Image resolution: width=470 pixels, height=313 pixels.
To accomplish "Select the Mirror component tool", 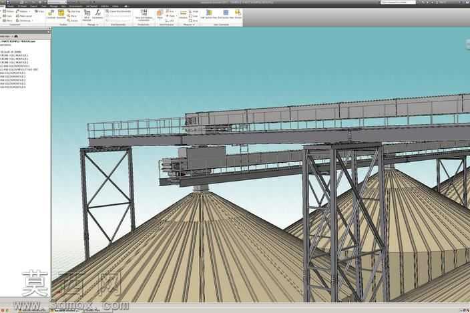I will click(8, 21).
